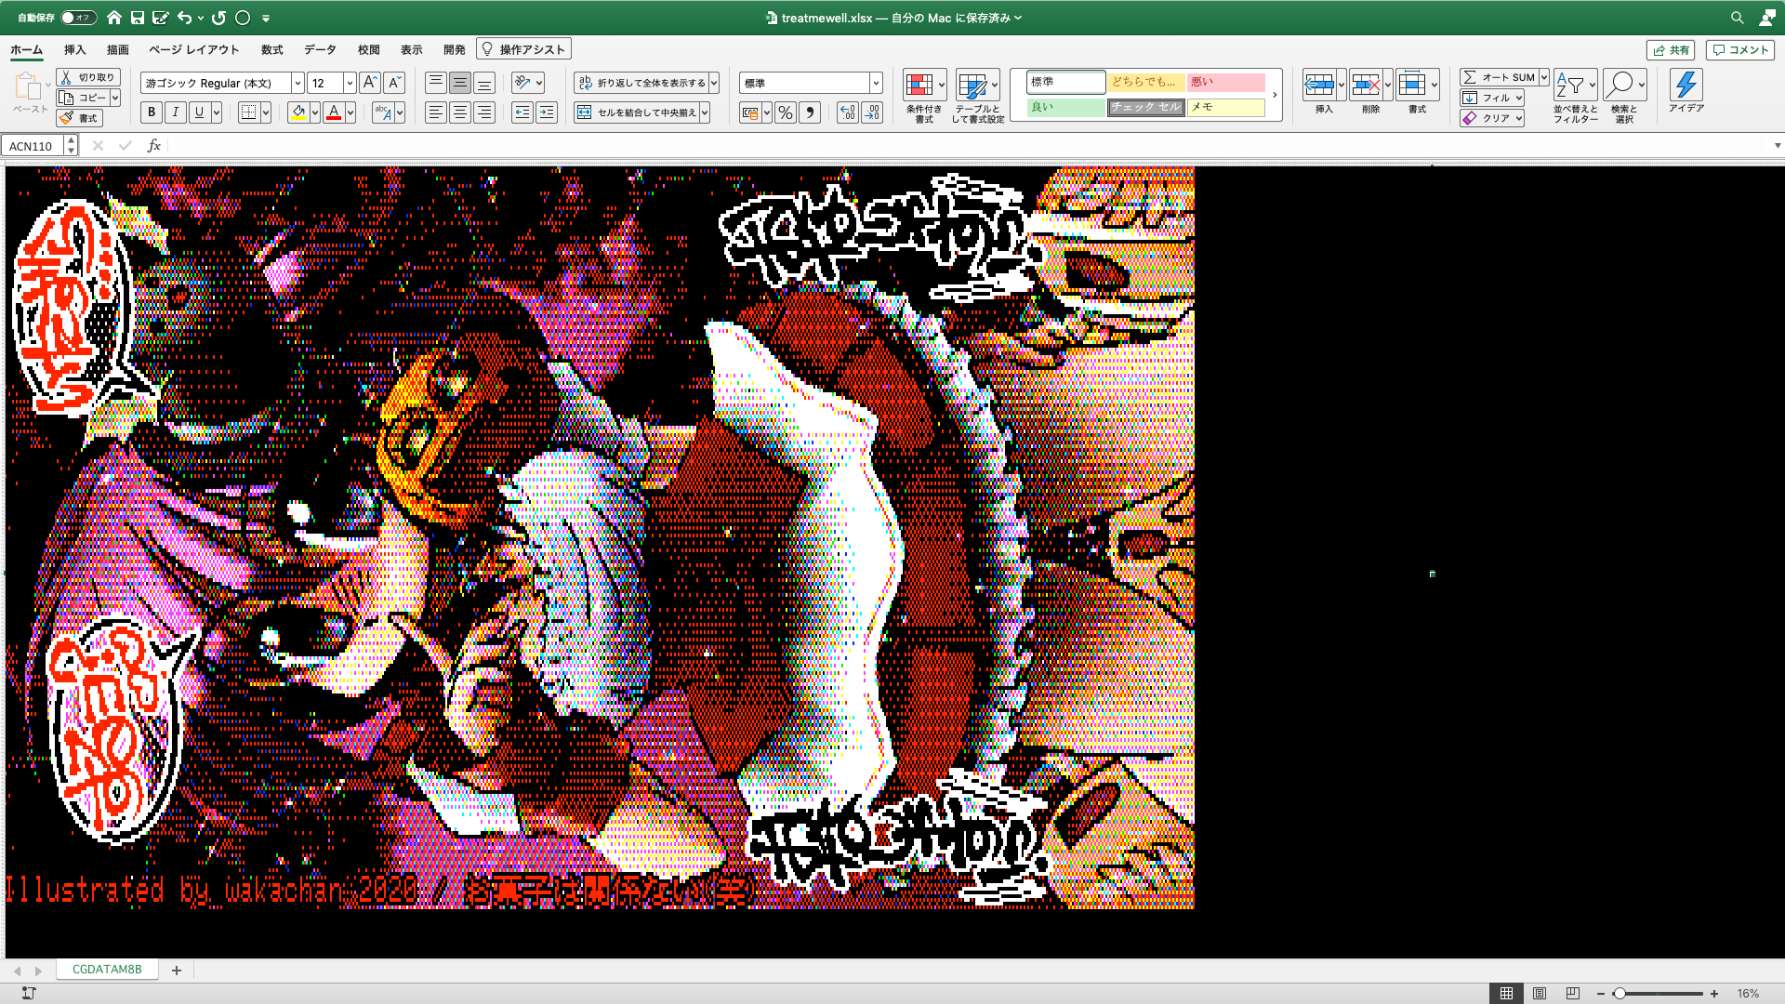Click the Share (共有) button
This screenshot has height=1004, width=1785.
pyautogui.click(x=1671, y=50)
